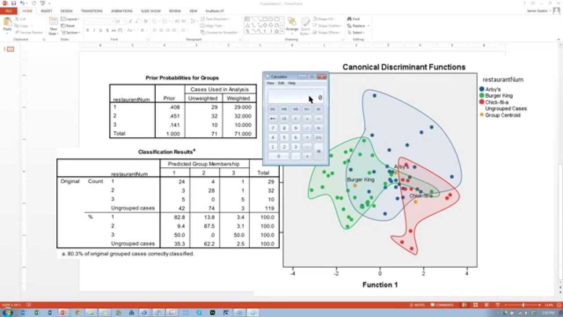
Task: Open the Shape Fill dropdown
Action: (x=325, y=19)
